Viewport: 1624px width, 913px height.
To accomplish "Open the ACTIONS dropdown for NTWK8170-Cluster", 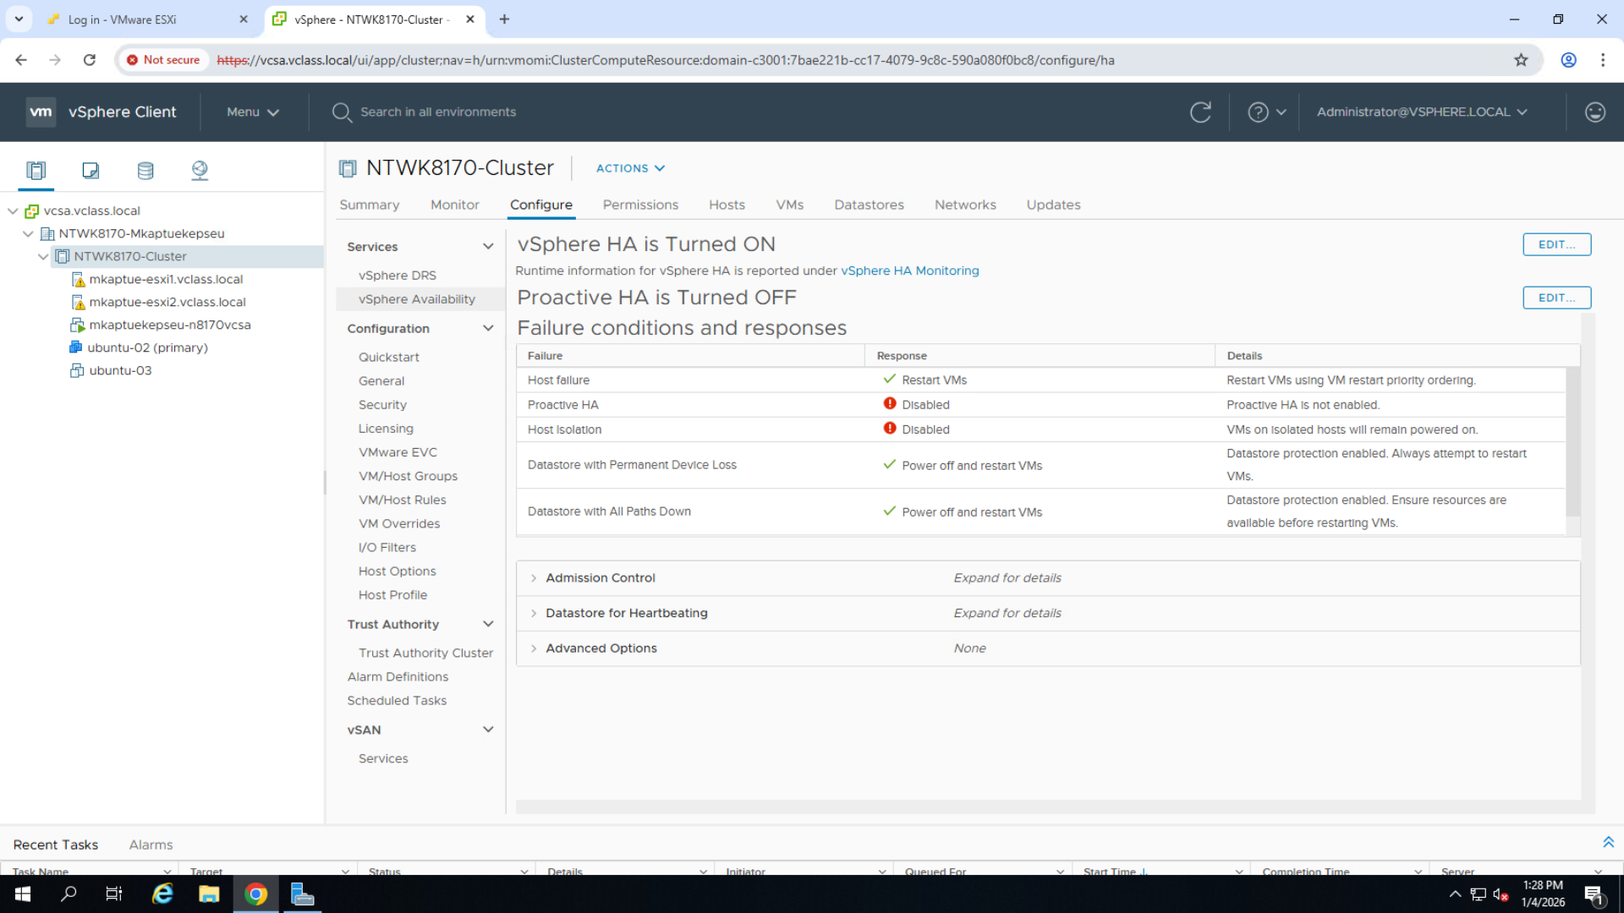I will click(x=629, y=168).
